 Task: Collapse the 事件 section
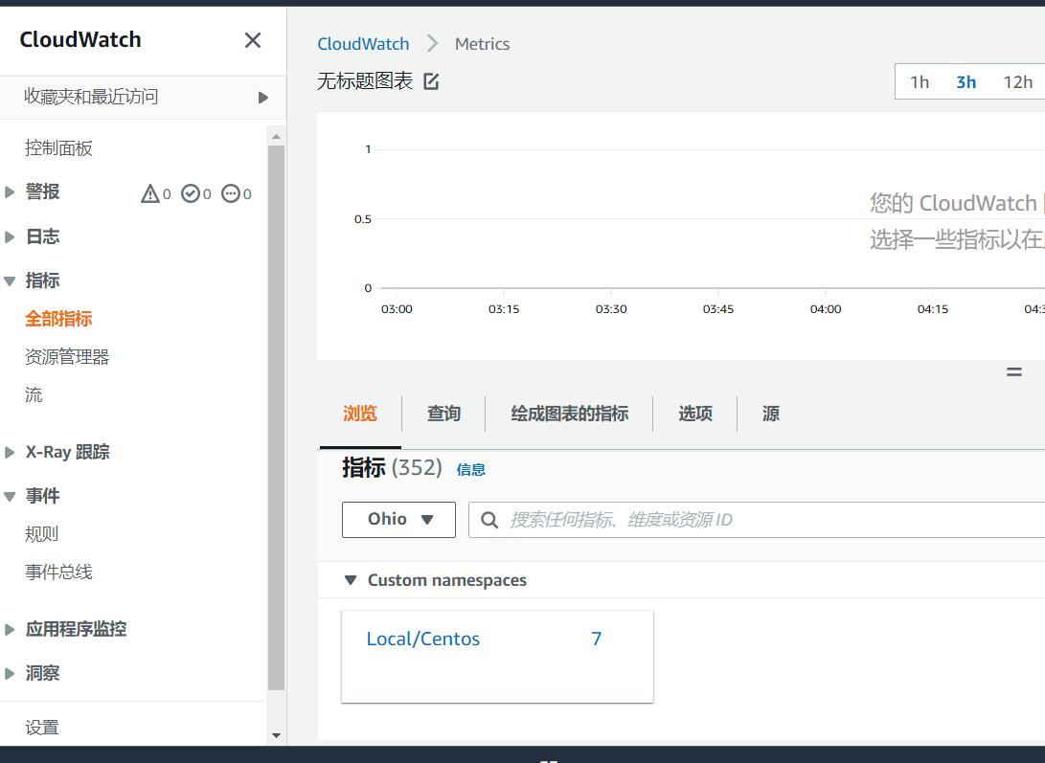[x=10, y=497]
